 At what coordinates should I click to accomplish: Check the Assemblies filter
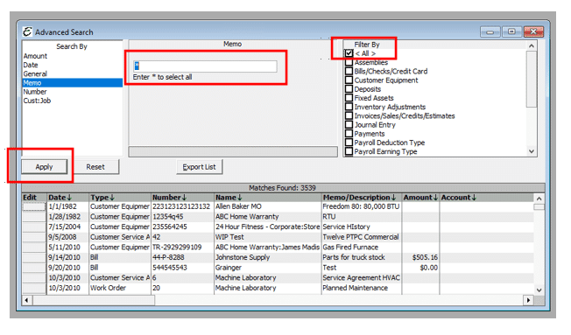coord(349,62)
